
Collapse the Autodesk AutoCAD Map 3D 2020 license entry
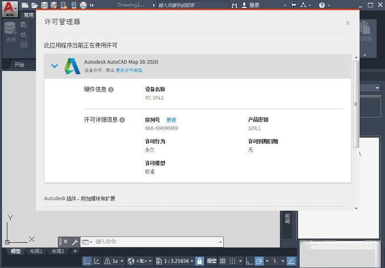pyautogui.click(x=54, y=66)
